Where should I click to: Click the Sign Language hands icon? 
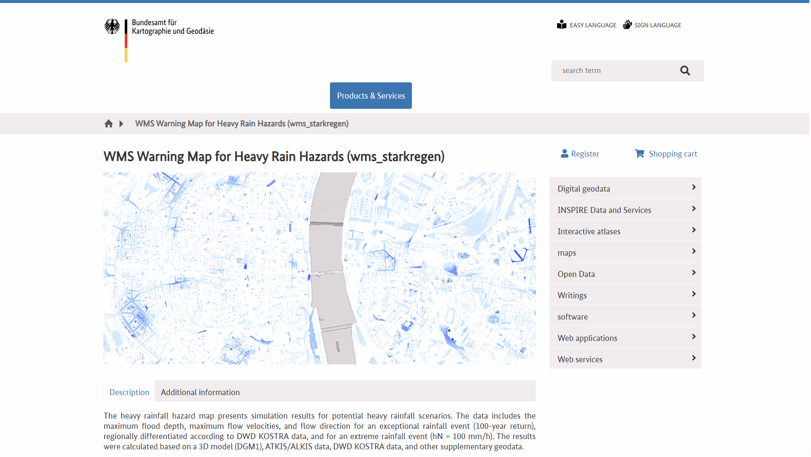click(x=627, y=24)
